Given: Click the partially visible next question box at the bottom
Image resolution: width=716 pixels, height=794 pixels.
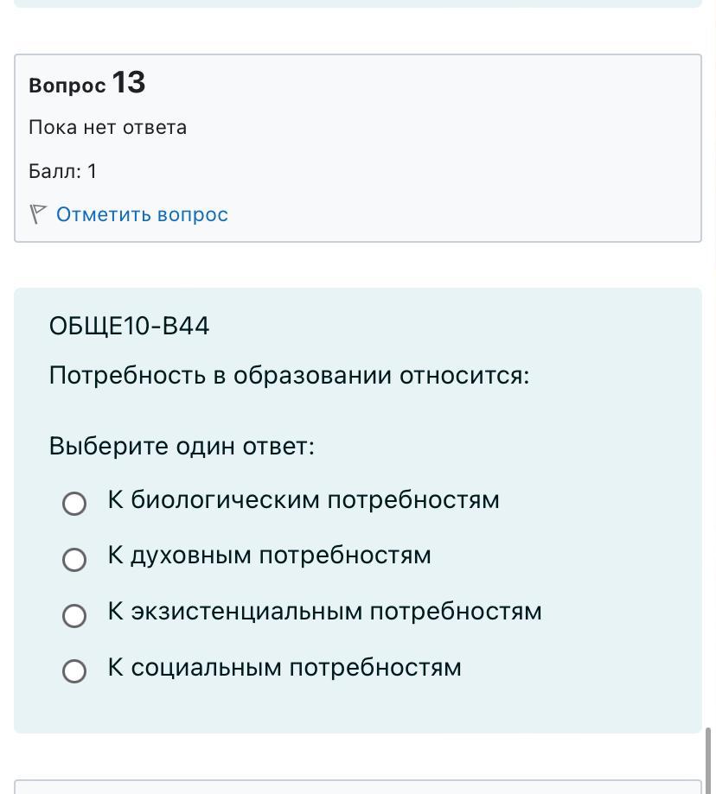Looking at the screenshot, I should 358,787.
